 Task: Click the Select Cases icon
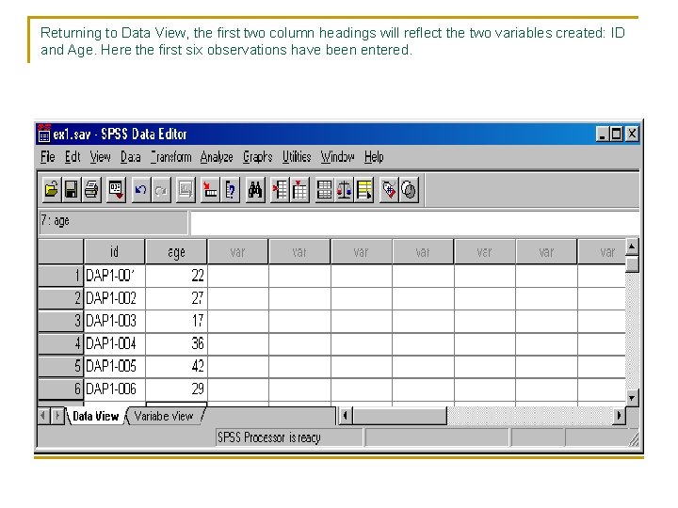click(x=364, y=190)
